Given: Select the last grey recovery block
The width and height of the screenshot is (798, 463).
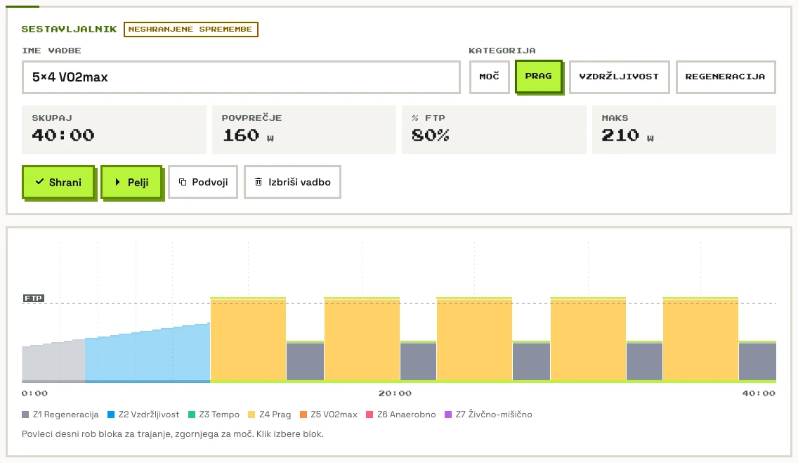Looking at the screenshot, I should point(757,361).
